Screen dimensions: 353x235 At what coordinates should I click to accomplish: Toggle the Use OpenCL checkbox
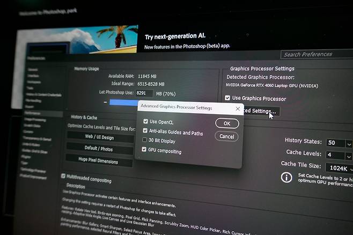click(146, 121)
